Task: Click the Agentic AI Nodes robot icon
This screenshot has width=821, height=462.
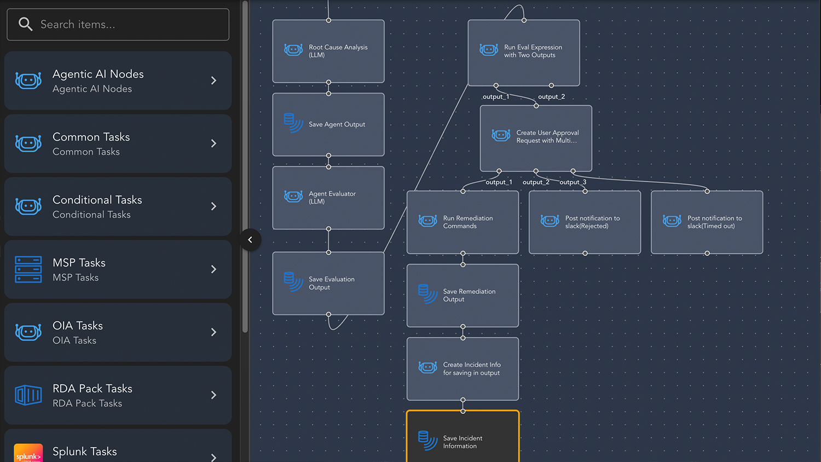Action: pyautogui.click(x=28, y=81)
